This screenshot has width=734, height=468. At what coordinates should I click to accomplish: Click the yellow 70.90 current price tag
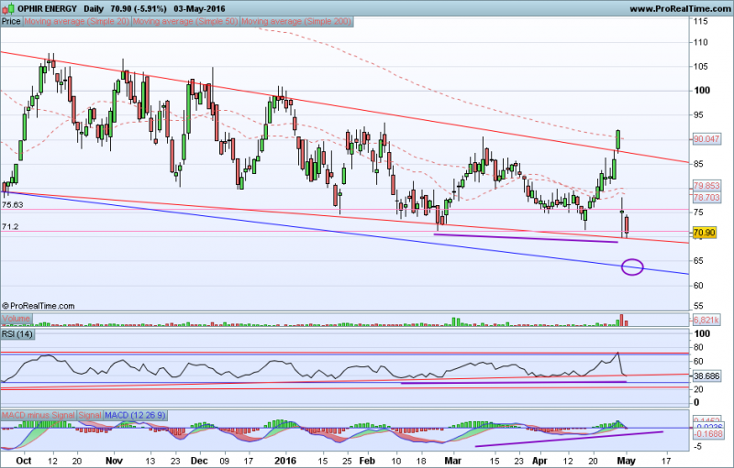pyautogui.click(x=705, y=234)
